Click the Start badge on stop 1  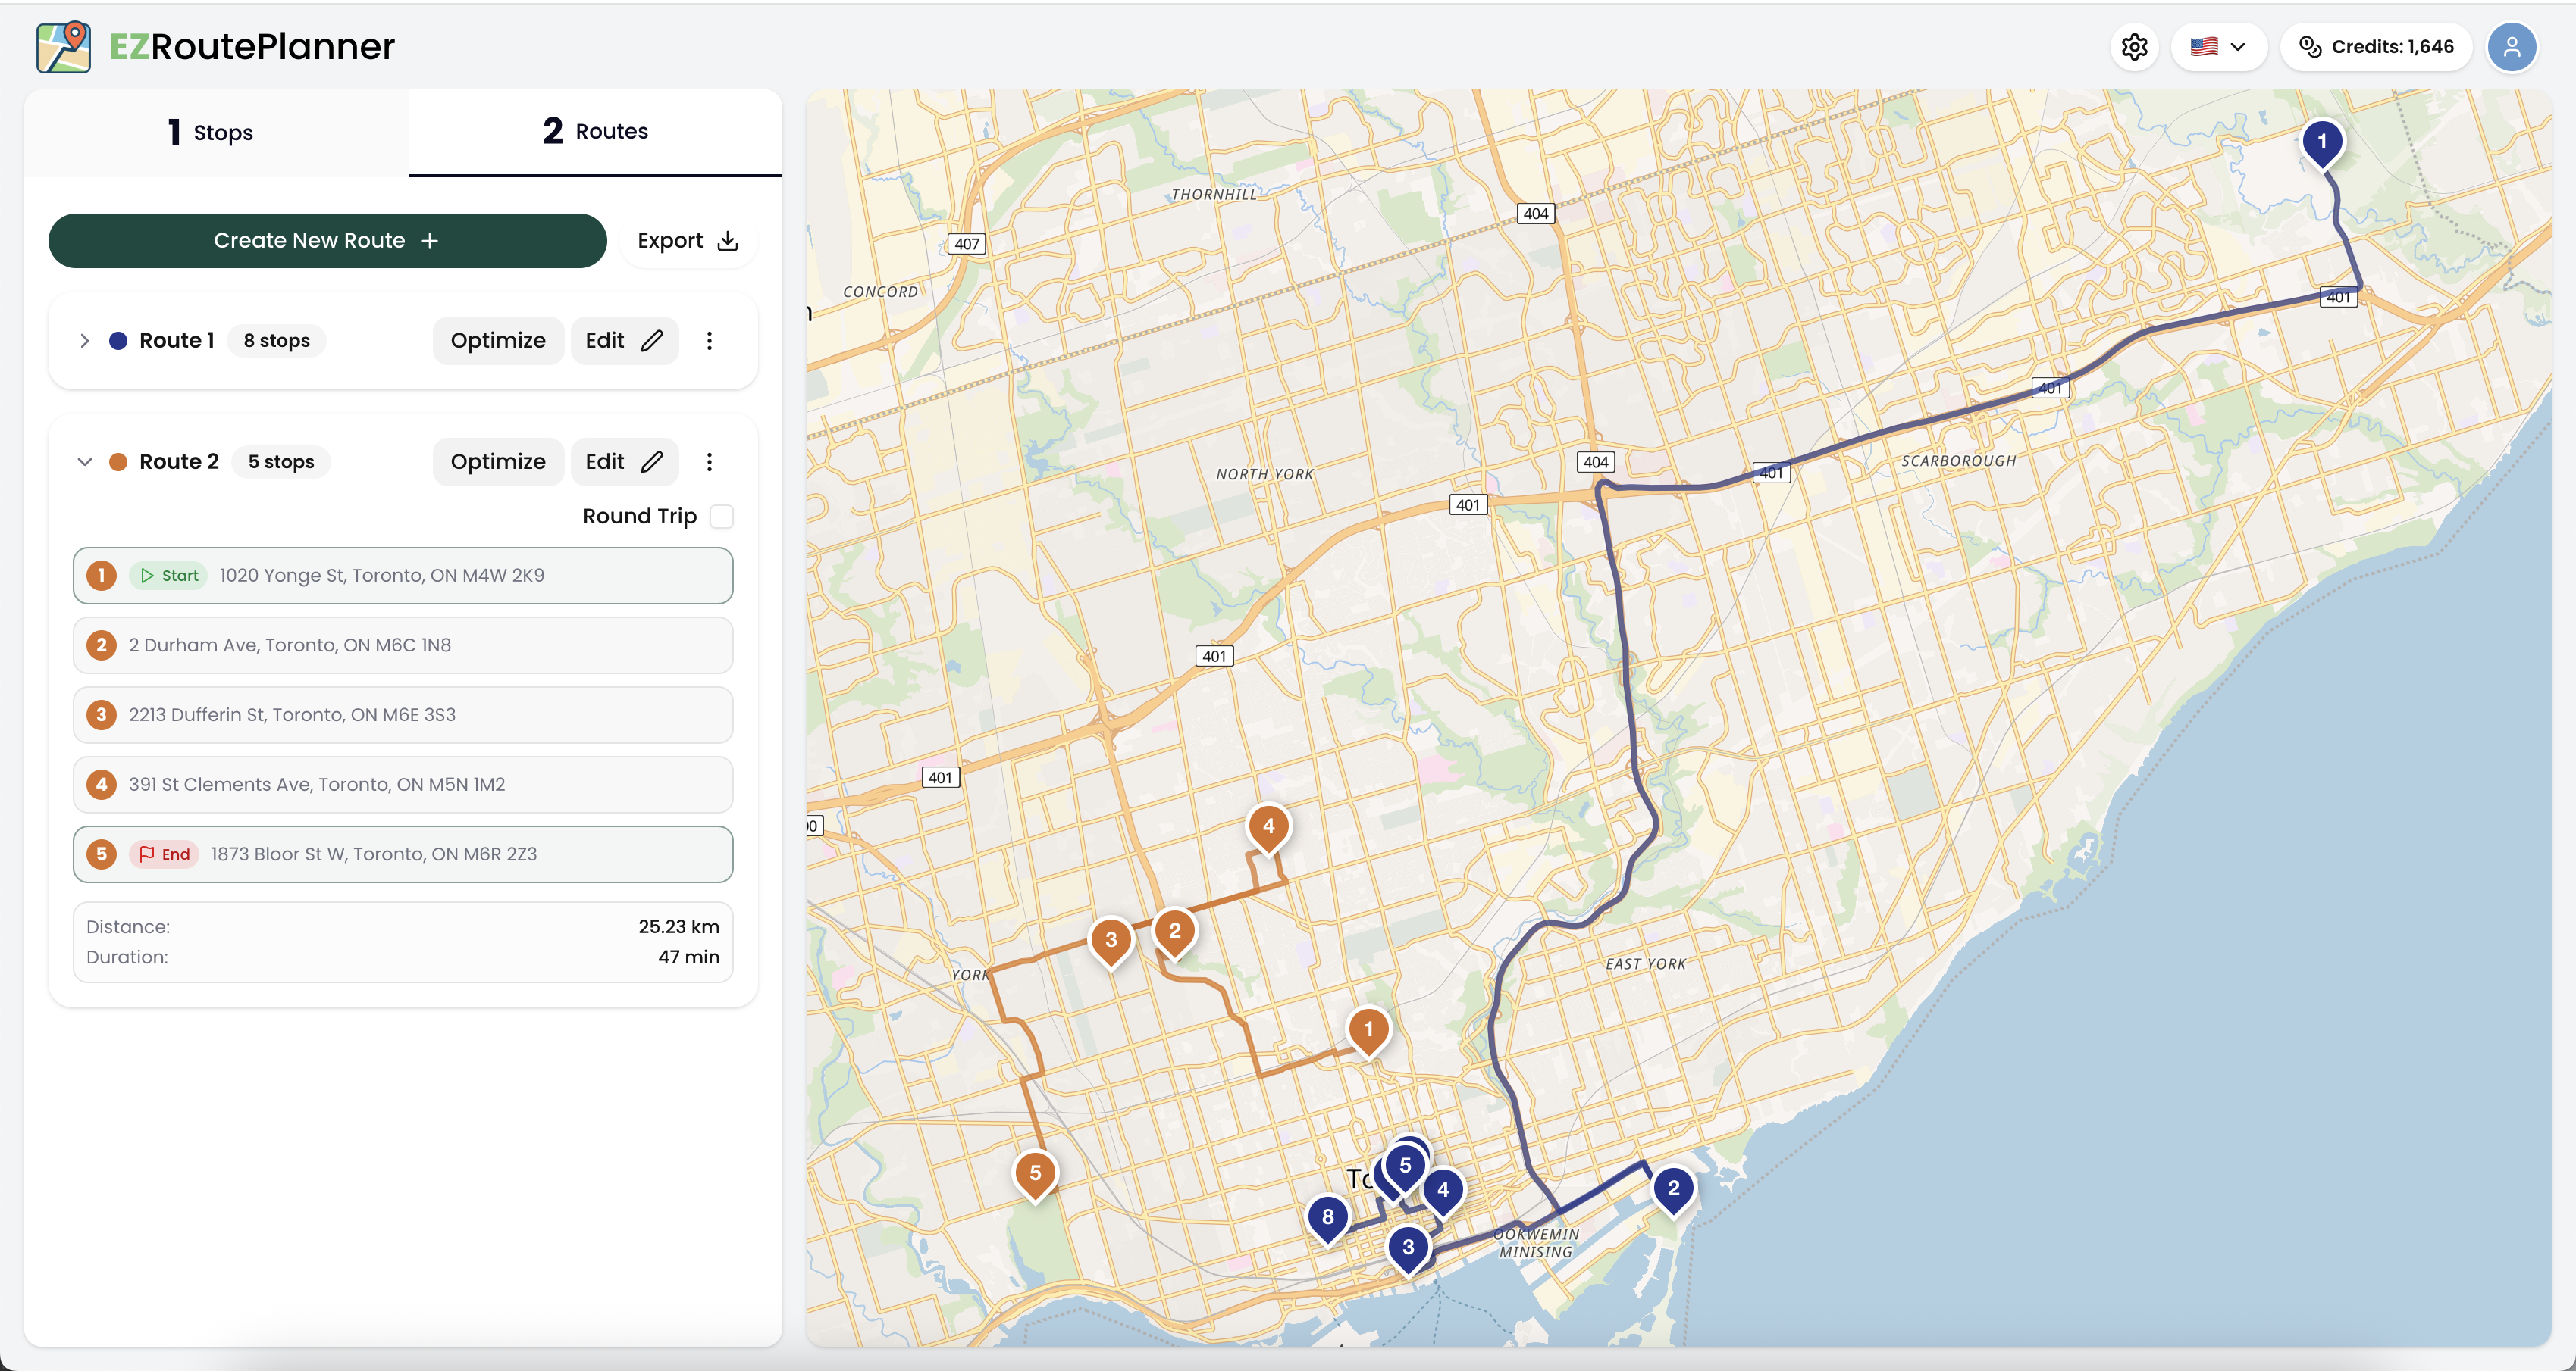(x=168, y=576)
